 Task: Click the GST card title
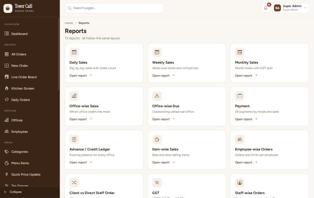tap(155, 193)
